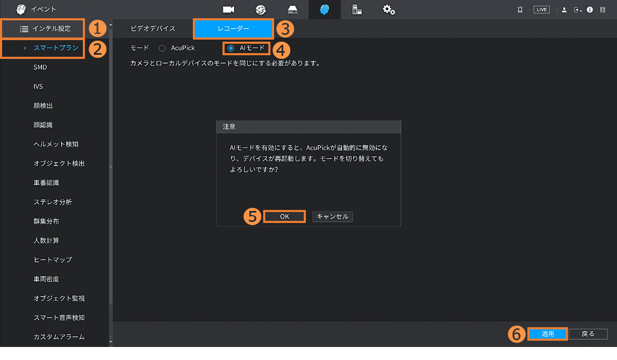Open the storage drive icon
The image size is (617, 360).
(293, 9)
